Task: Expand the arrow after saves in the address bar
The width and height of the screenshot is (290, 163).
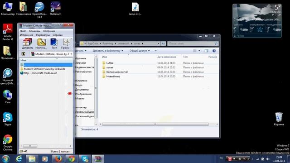Action: pyautogui.click(x=143, y=43)
